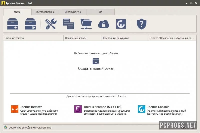Click the Iperius Backup title bar app icon

pos(3,3)
